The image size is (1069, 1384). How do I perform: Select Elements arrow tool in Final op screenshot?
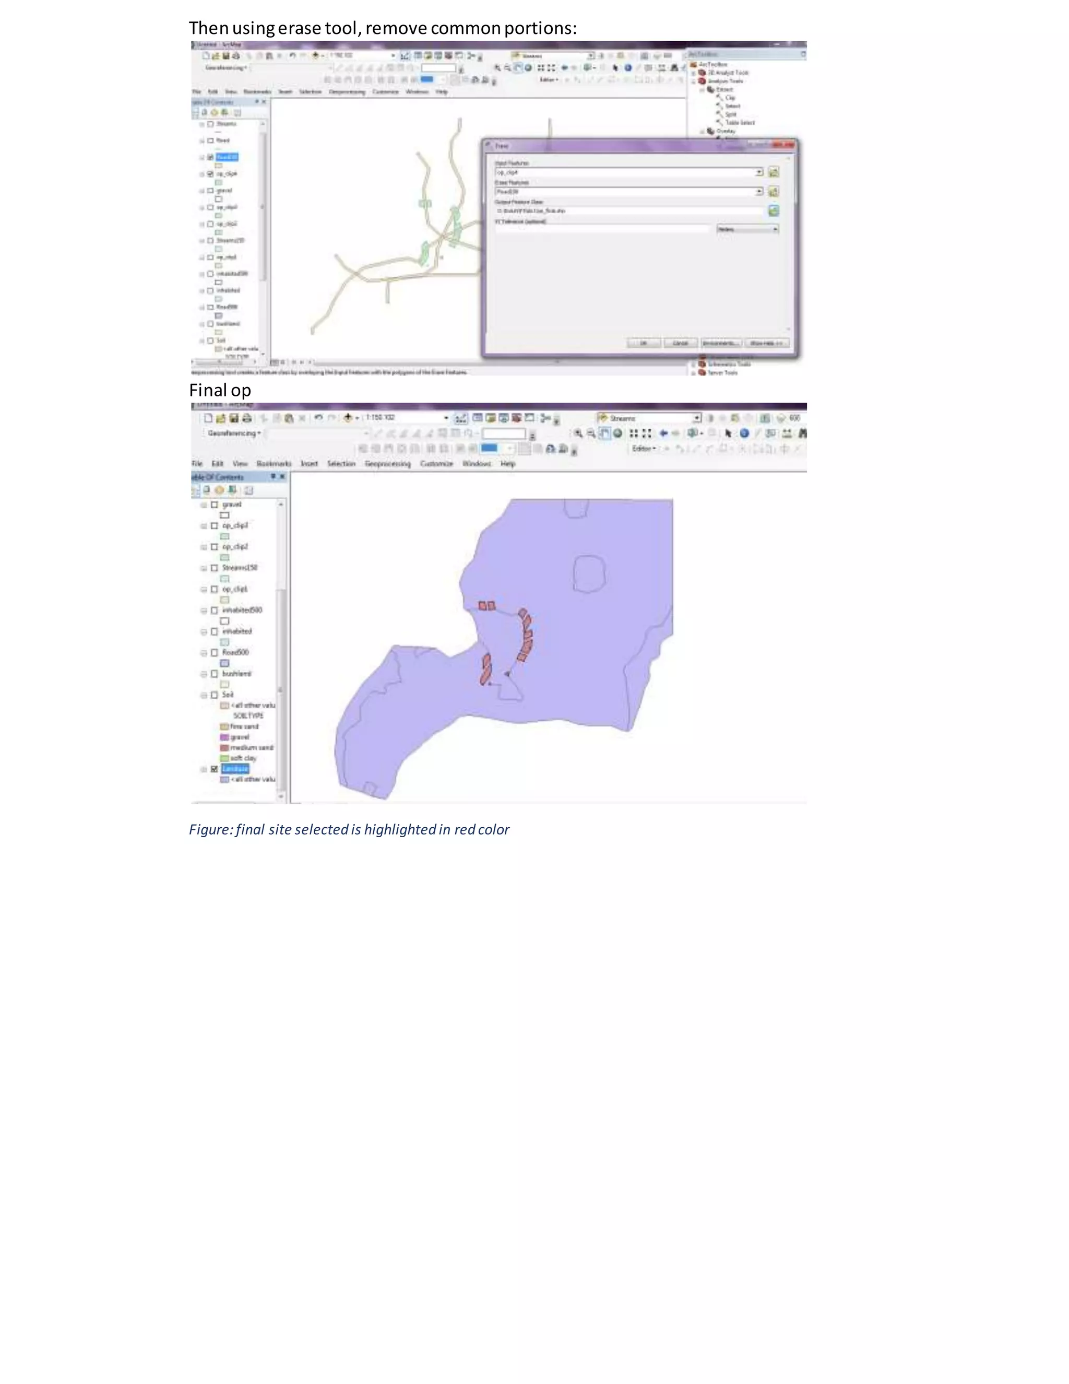728,433
